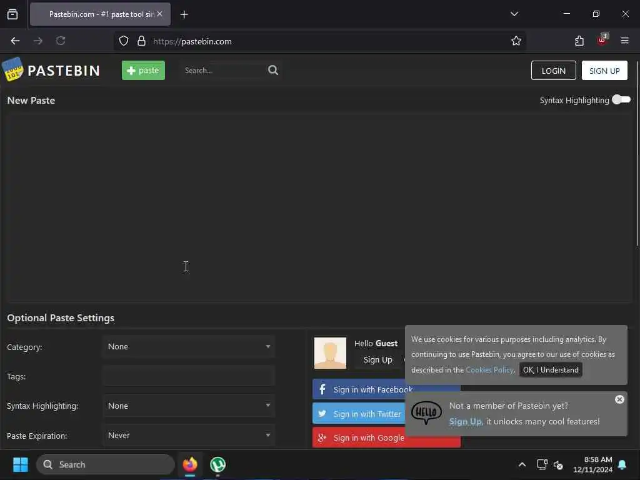Click the site padlock icon
The height and width of the screenshot is (480, 640).
tap(141, 41)
